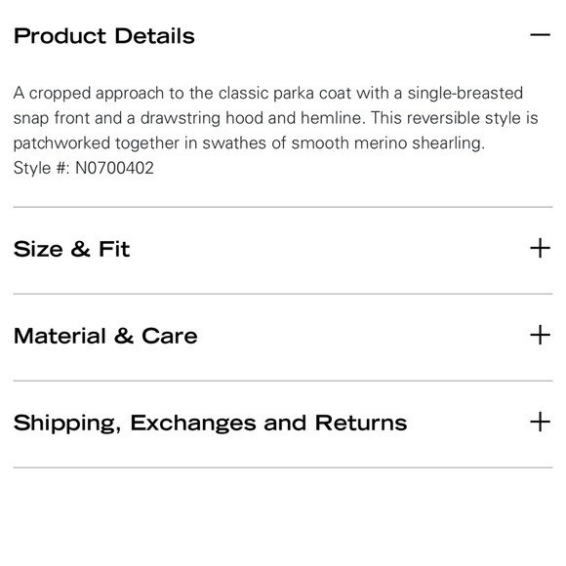Open Shipping, Exchanges and Returns plus icon
The height and width of the screenshot is (566, 566).
(540, 422)
